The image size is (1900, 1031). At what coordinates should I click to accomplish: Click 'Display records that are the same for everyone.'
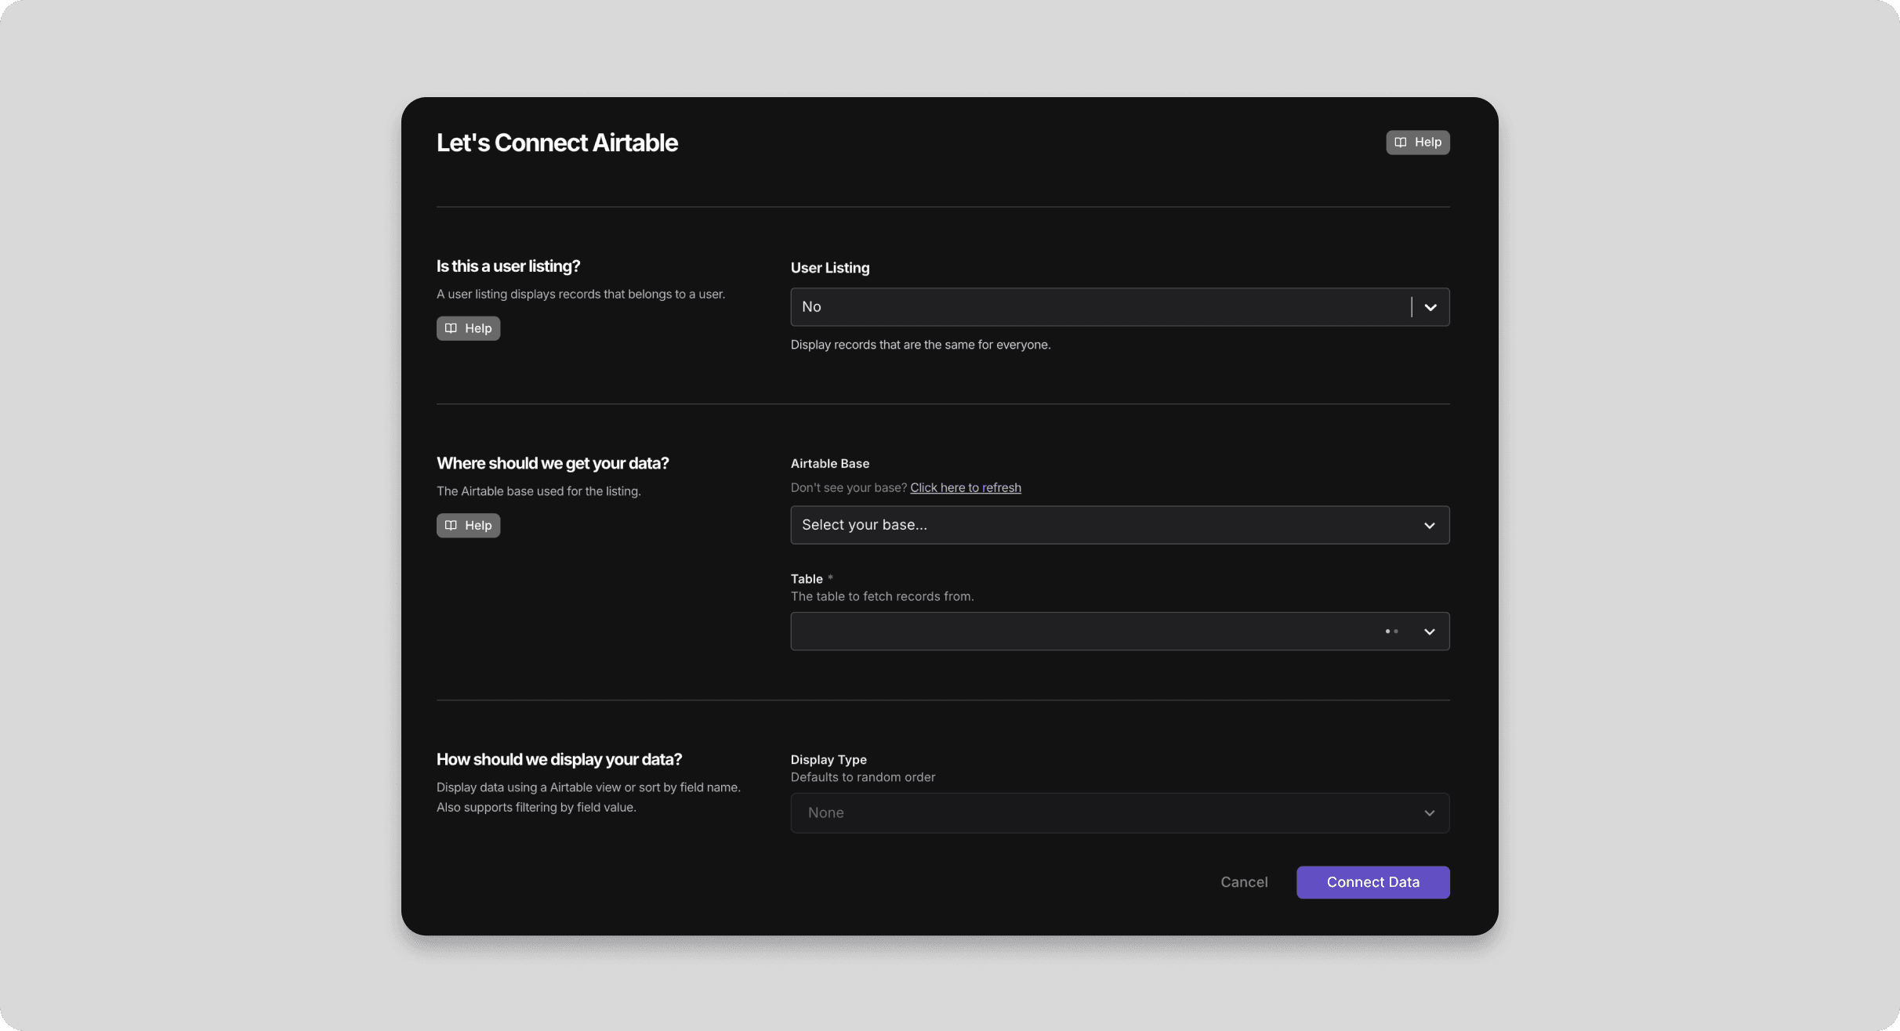pos(920,345)
